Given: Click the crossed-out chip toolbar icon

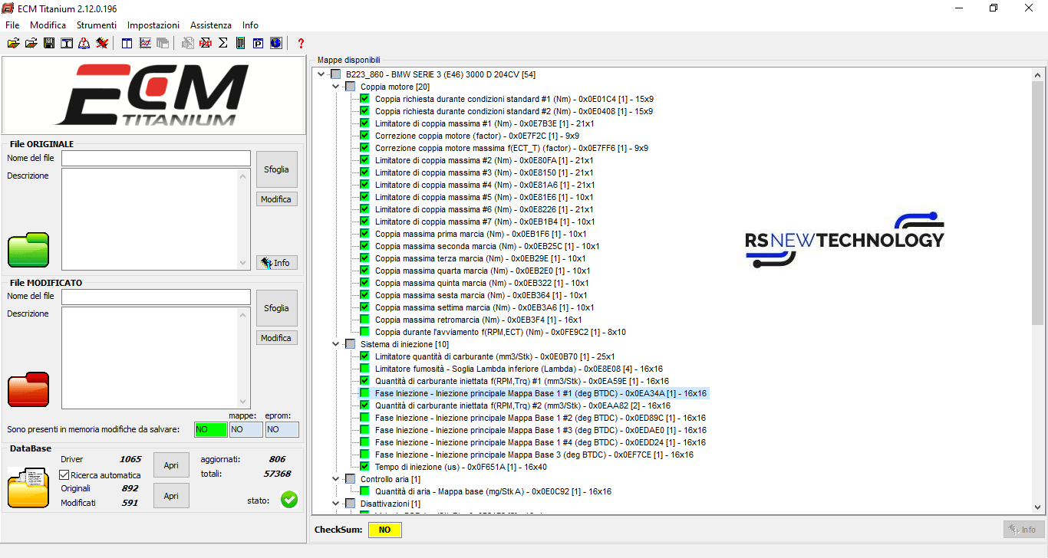Looking at the screenshot, I should 102,43.
